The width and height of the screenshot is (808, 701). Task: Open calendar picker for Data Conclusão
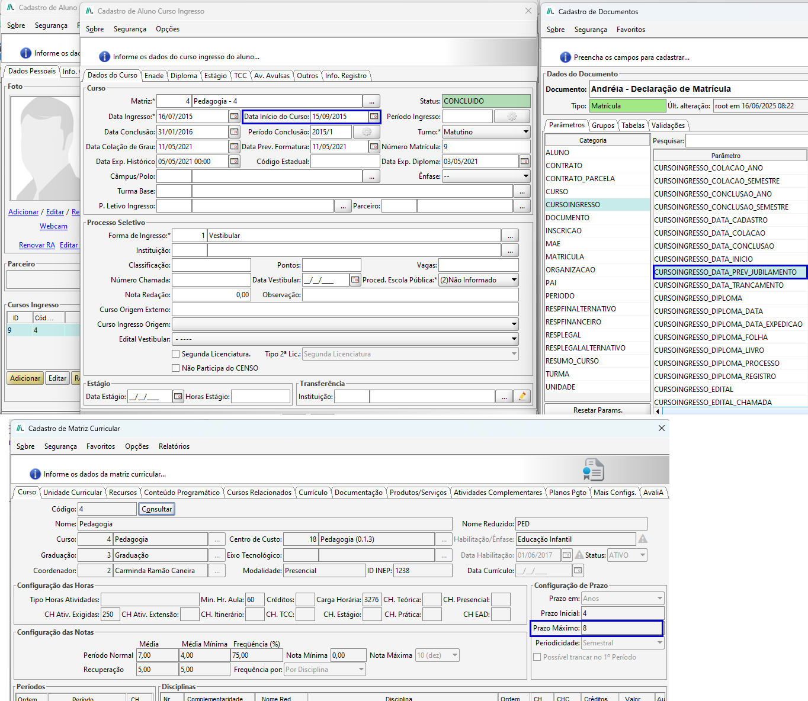point(235,131)
